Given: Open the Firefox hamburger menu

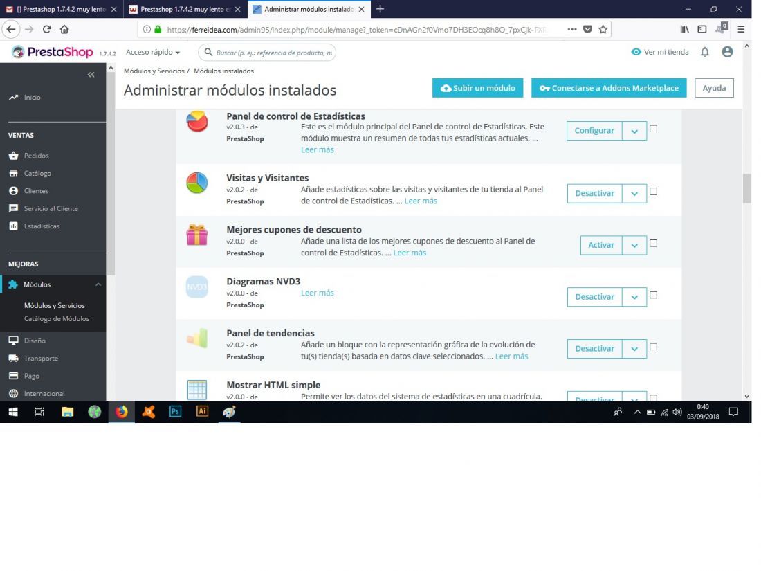Looking at the screenshot, I should [741, 30].
